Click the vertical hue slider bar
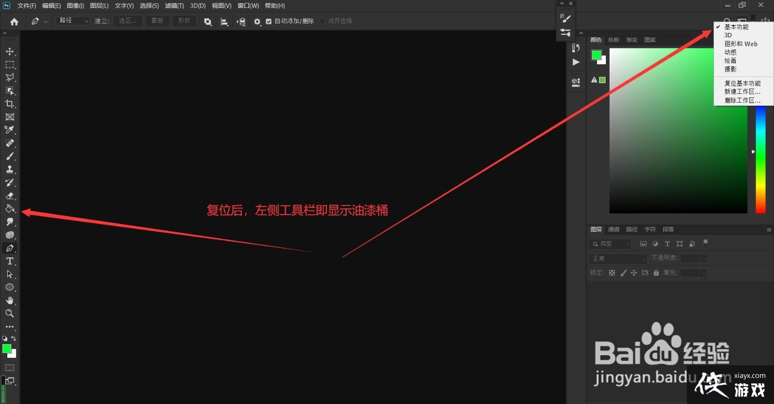This screenshot has height=404, width=774. pos(760,160)
